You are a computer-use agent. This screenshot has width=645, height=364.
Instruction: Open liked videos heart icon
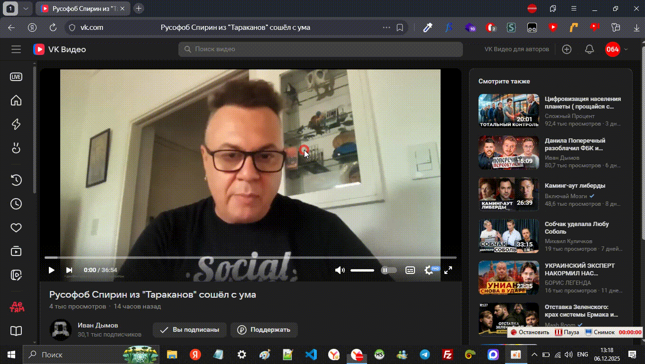[16, 228]
